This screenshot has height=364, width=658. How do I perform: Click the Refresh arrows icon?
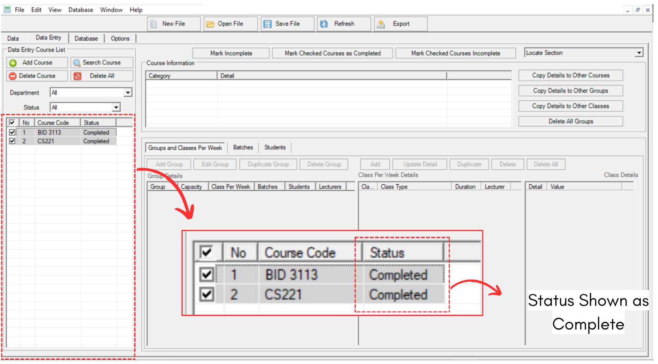click(x=324, y=24)
